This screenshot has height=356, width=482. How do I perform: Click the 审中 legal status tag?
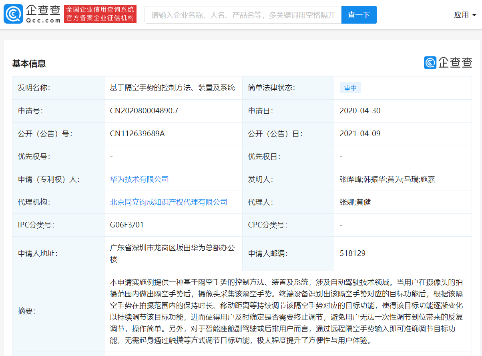(350, 88)
